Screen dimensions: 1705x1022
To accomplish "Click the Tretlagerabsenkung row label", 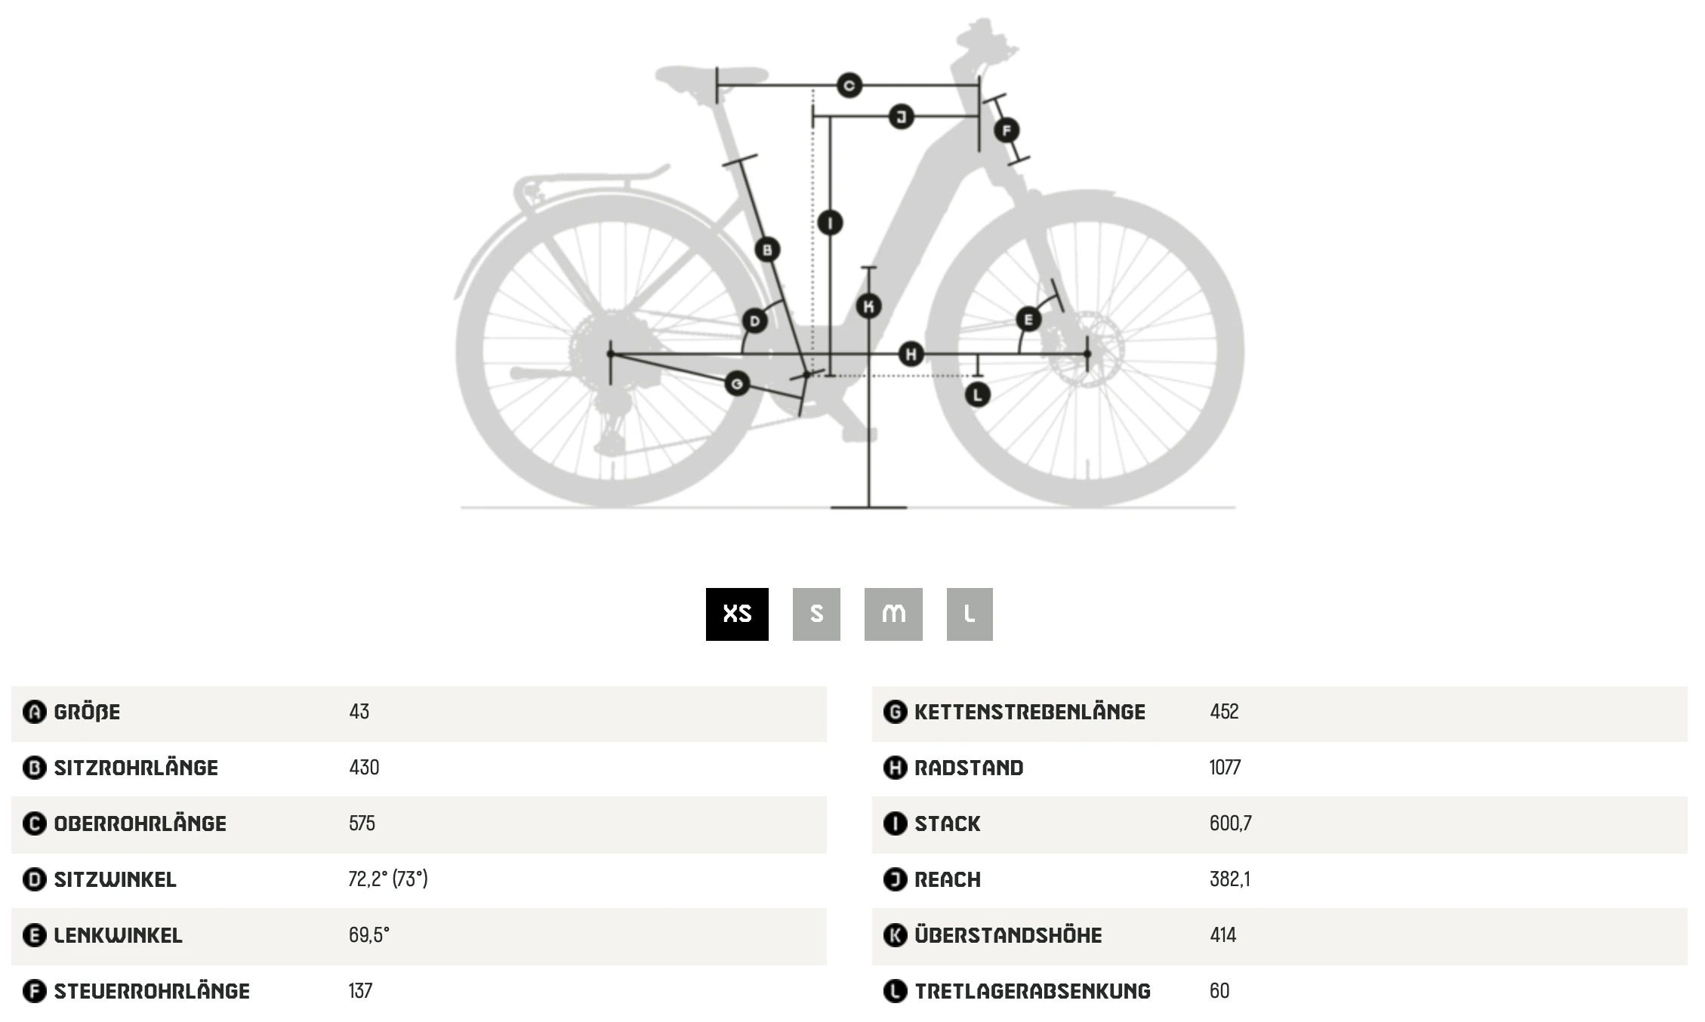I will (x=1032, y=991).
